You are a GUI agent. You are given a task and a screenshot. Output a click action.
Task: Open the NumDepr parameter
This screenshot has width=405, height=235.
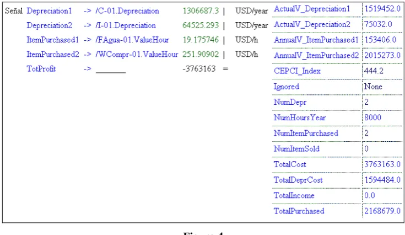(290, 102)
